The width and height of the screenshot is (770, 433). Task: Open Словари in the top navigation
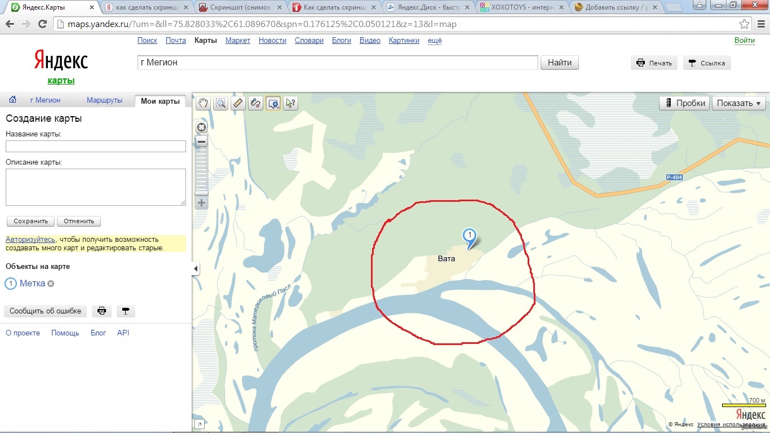[x=309, y=41]
